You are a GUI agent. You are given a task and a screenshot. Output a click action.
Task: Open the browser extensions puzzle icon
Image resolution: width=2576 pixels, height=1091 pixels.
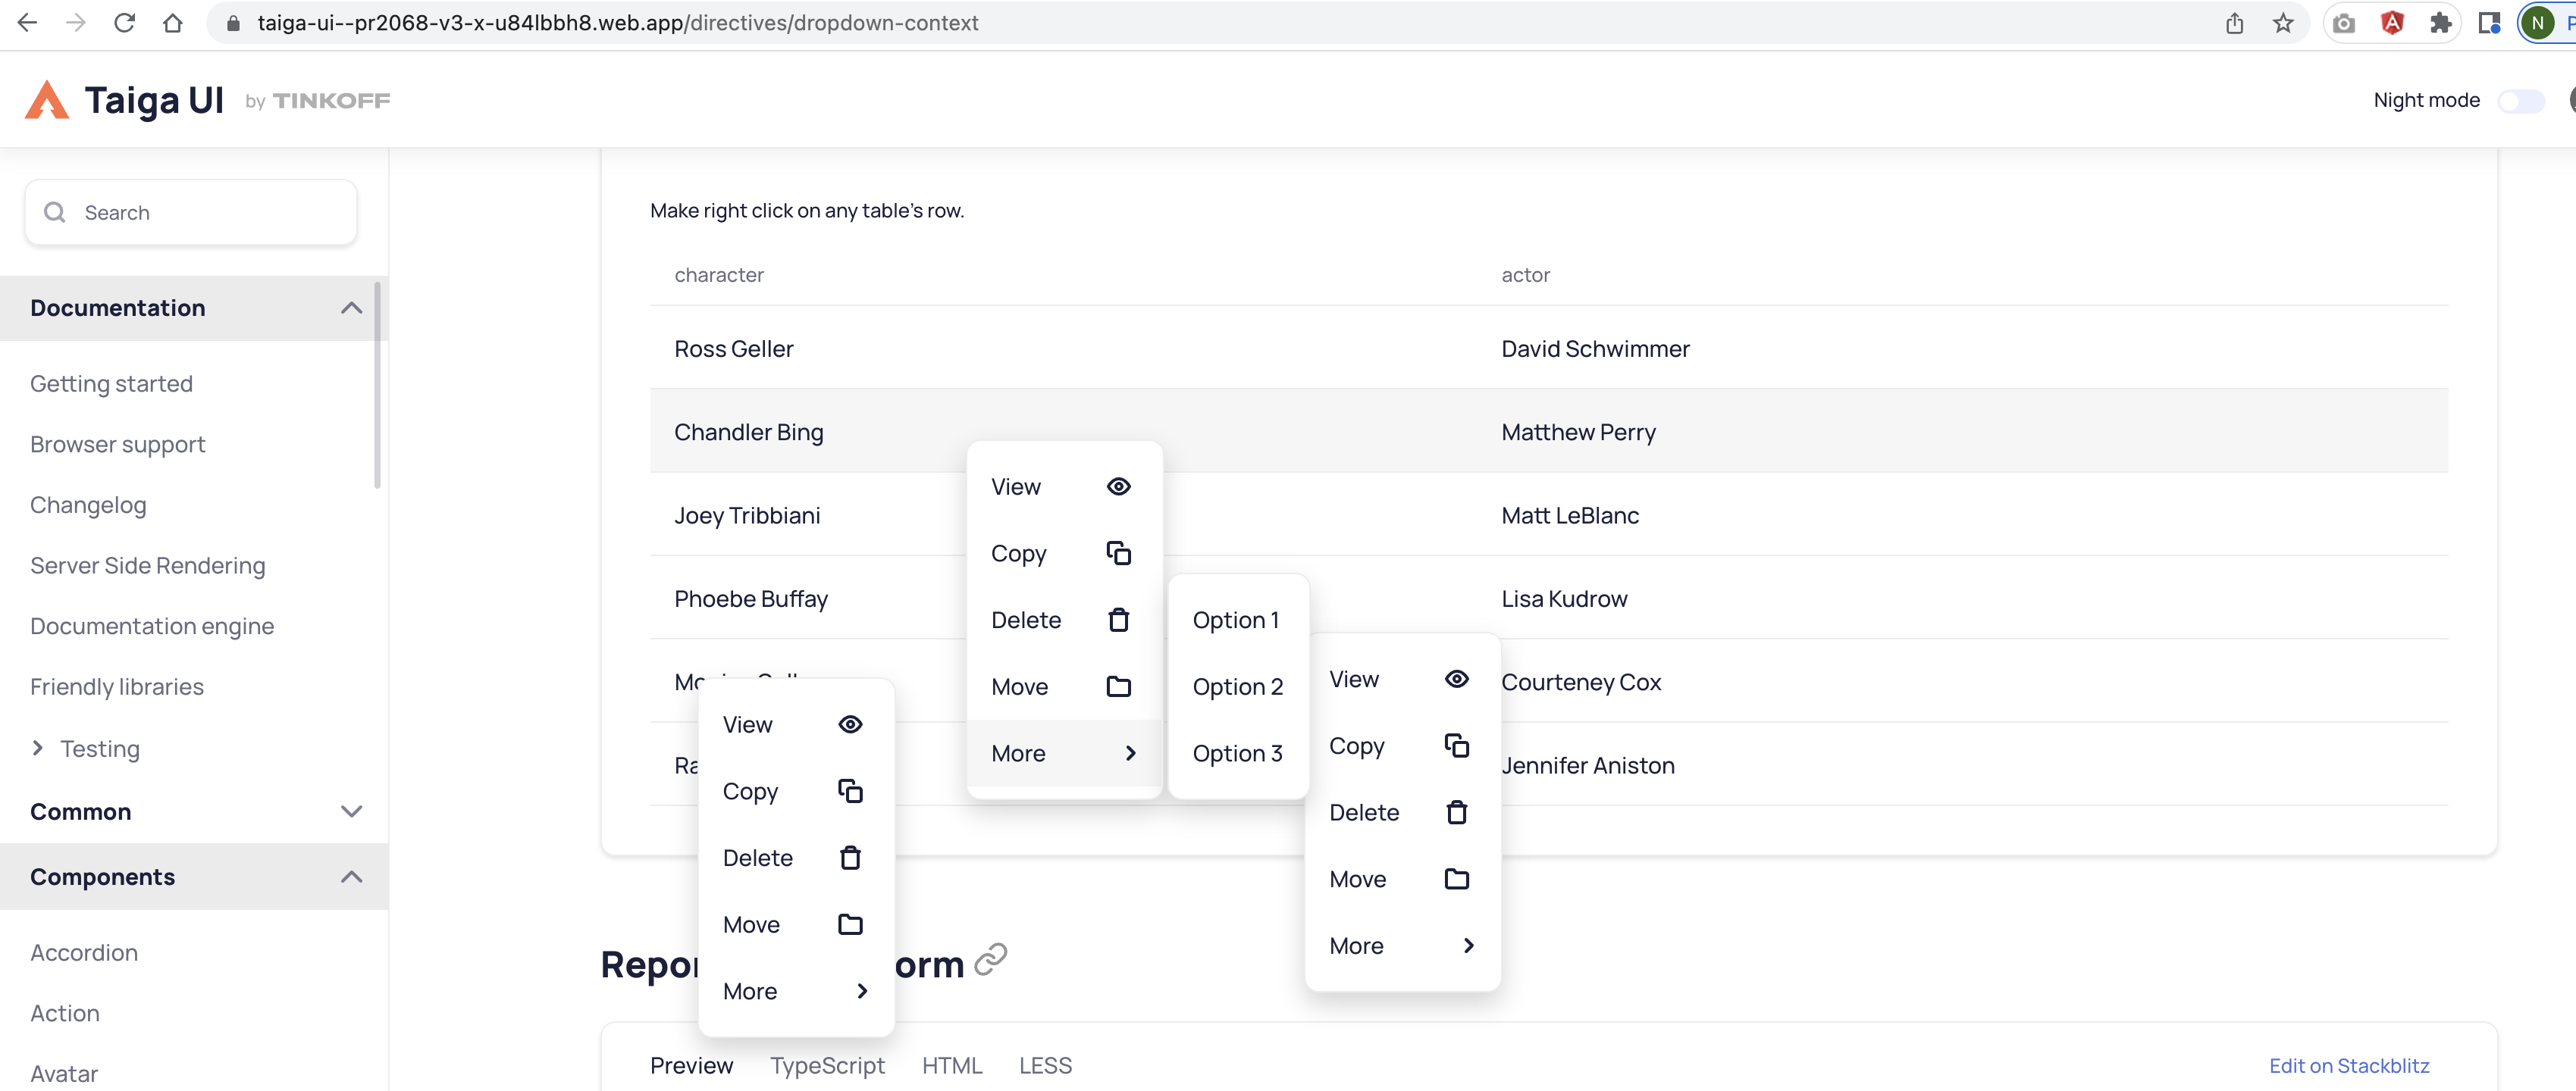[2440, 23]
